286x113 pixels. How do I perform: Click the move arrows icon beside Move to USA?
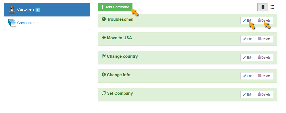104,38
